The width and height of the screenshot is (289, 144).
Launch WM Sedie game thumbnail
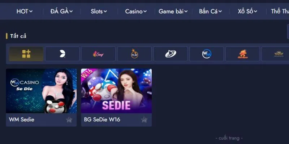41,91
